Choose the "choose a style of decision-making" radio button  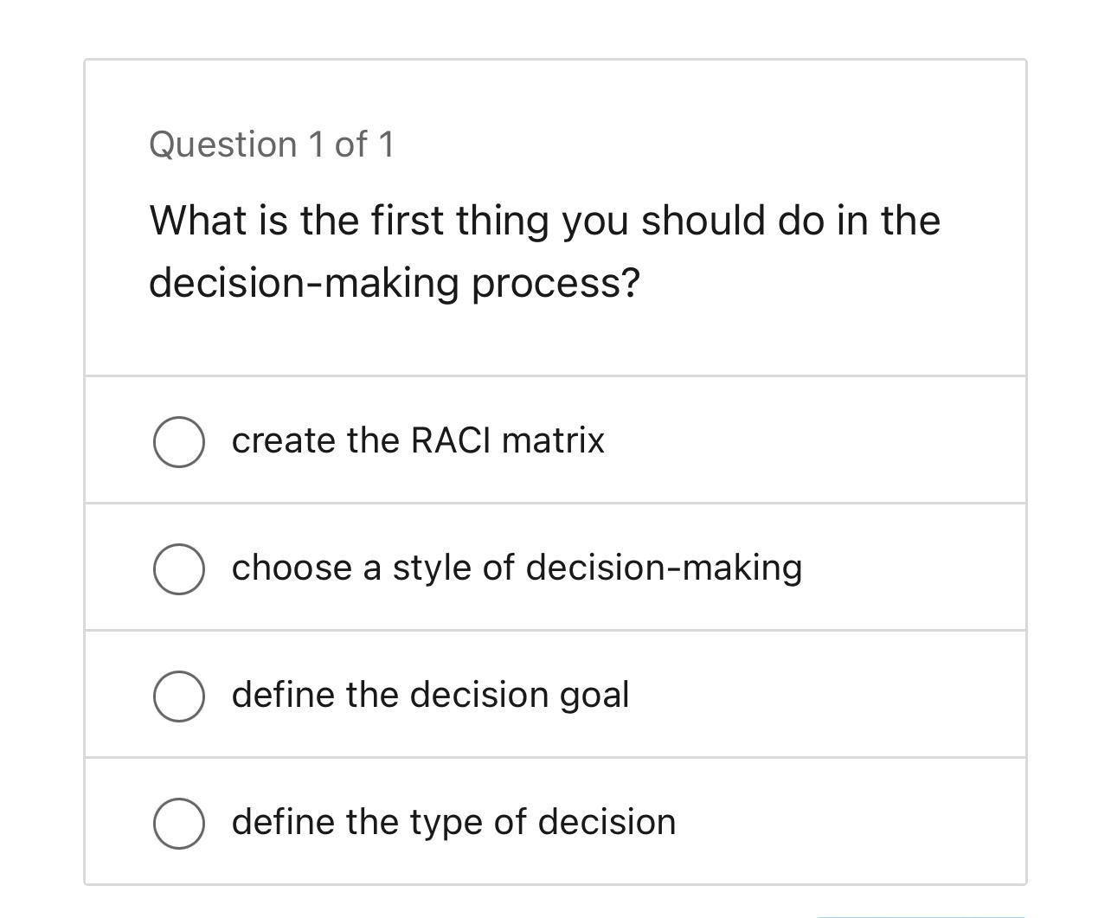[179, 569]
